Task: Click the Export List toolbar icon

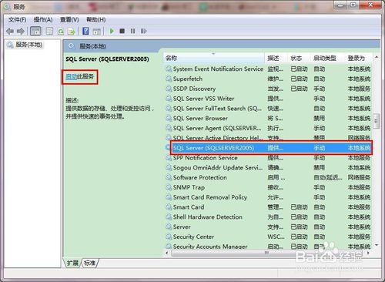Action: coord(72,32)
